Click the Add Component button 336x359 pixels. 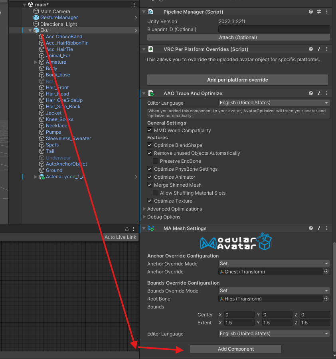coord(235,349)
